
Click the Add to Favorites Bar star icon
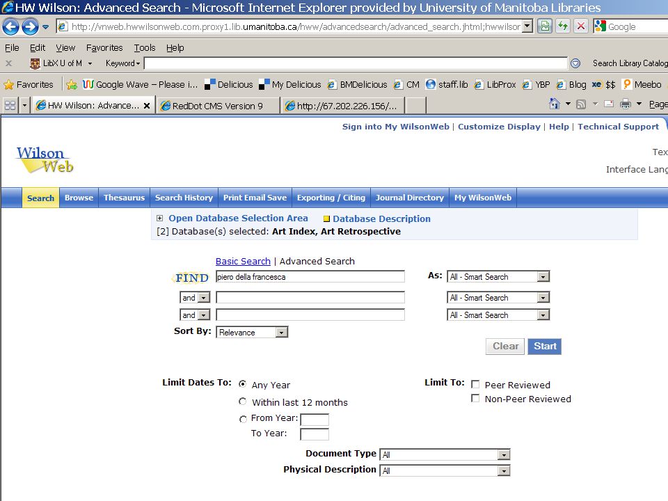coord(72,84)
